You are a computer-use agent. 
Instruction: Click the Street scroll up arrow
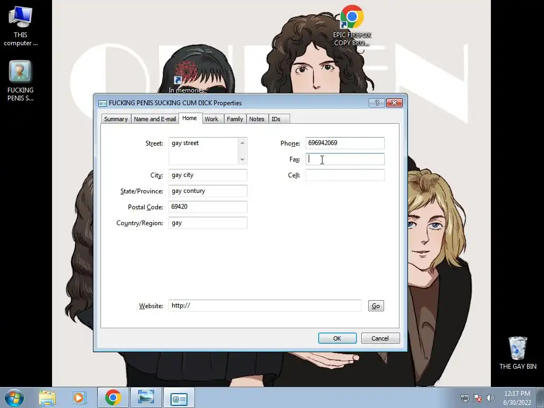242,142
